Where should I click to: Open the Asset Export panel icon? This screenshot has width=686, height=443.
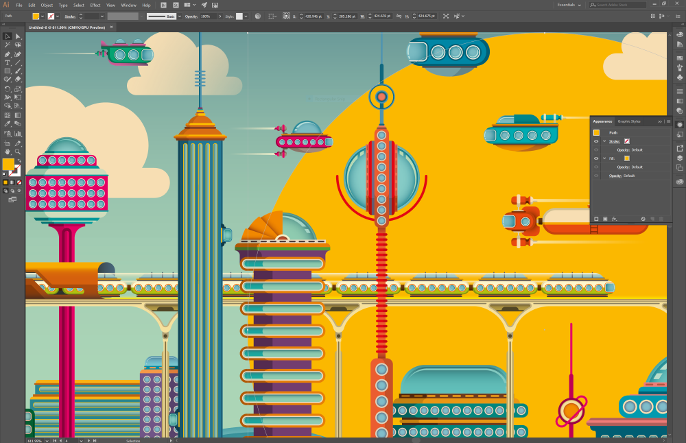pyautogui.click(x=679, y=148)
